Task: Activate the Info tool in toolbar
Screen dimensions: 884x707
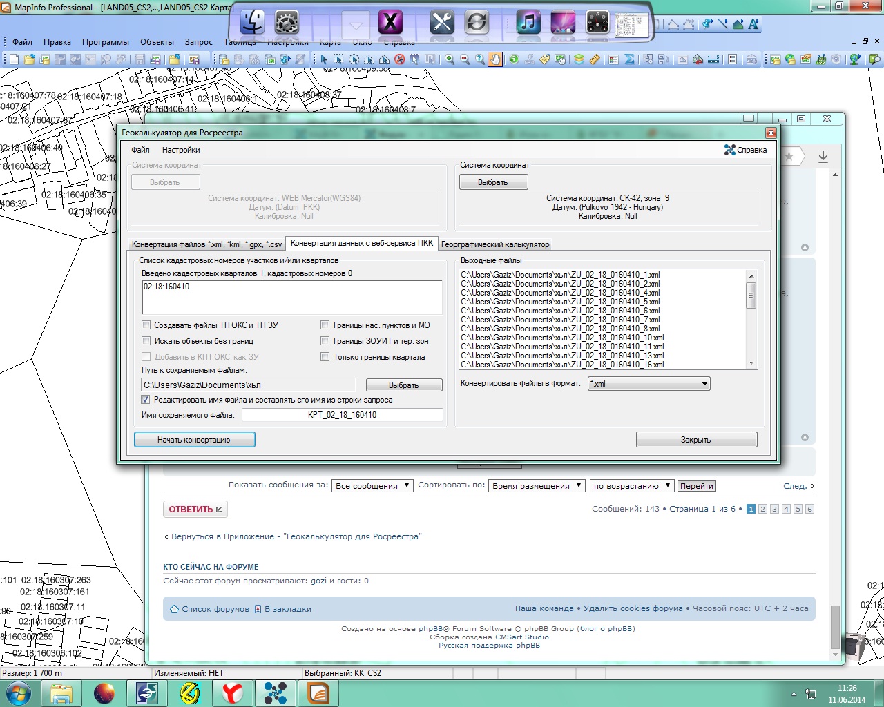Action: coord(514,59)
